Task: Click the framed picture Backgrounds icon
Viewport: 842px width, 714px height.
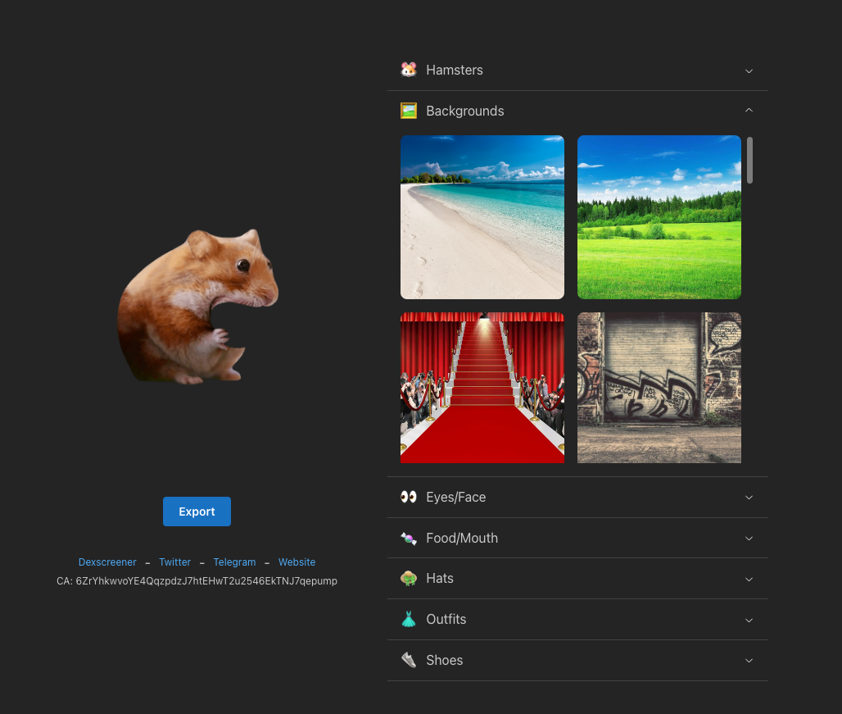Action: pos(409,111)
